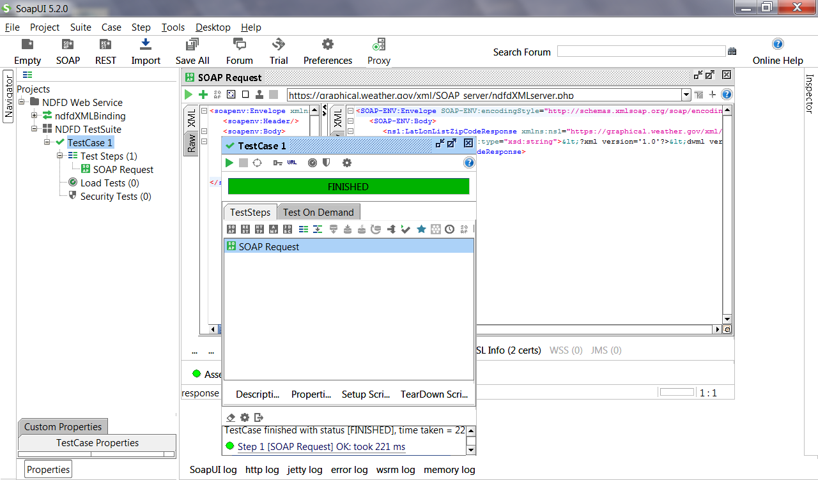Open the Tools menu
Image resolution: width=818 pixels, height=480 pixels.
173,27
